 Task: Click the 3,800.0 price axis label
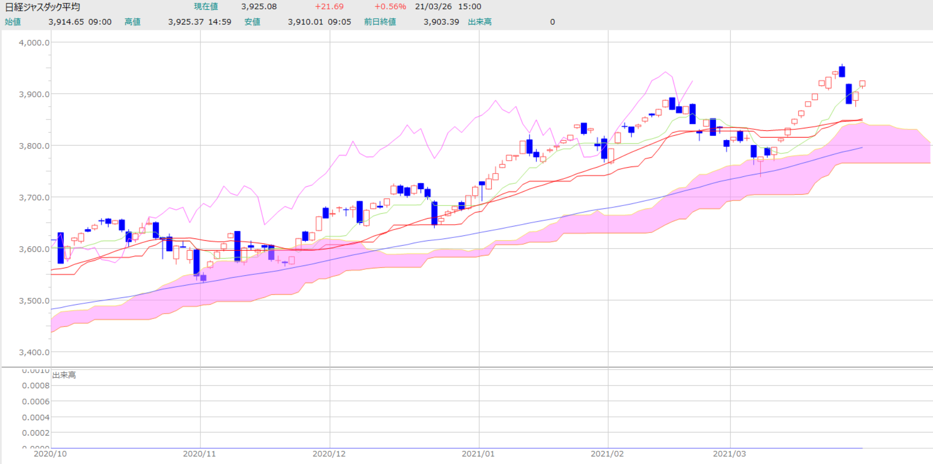(34, 146)
